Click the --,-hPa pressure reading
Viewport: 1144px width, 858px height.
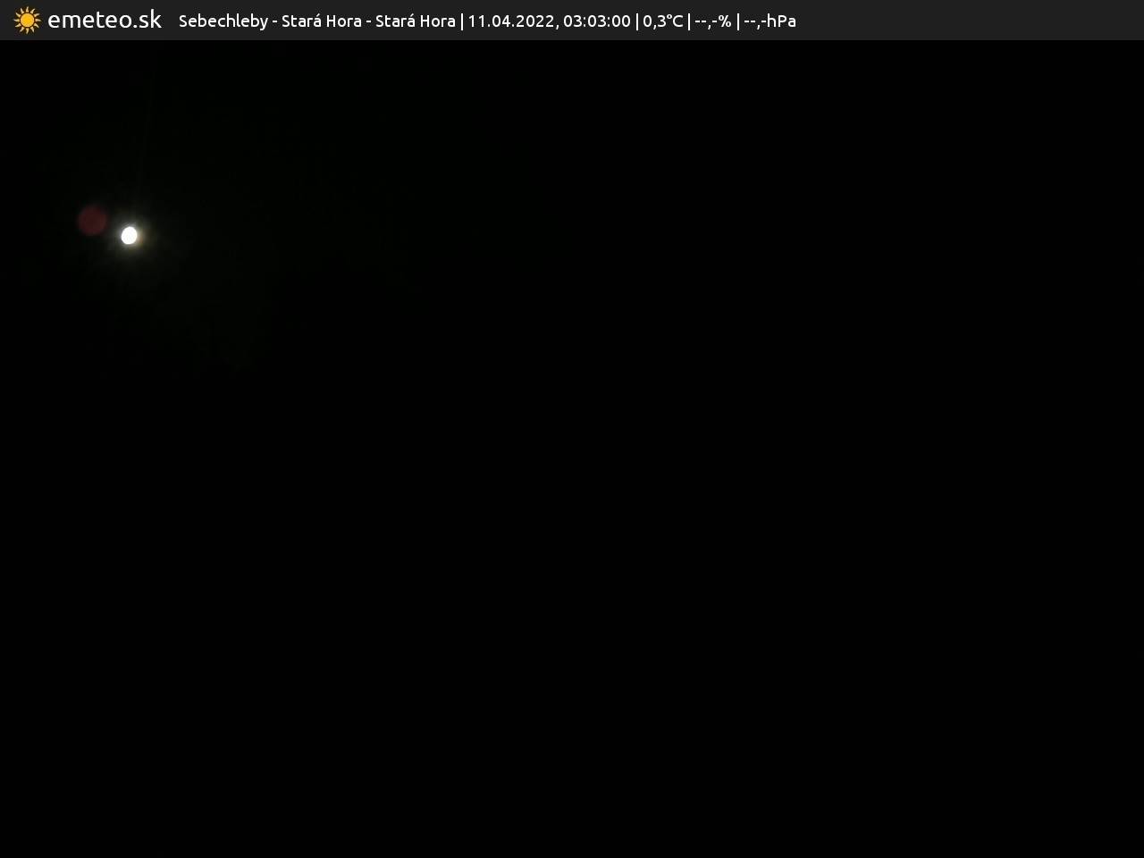click(x=770, y=21)
